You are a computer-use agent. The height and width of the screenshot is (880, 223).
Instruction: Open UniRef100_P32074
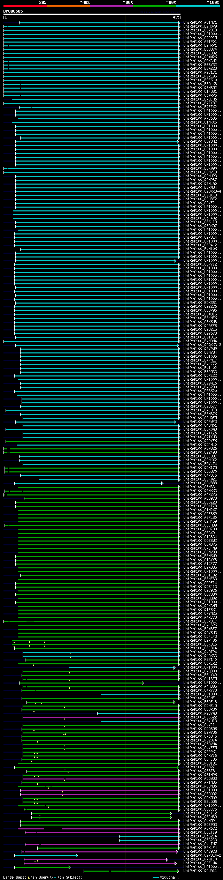tap(200, 740)
